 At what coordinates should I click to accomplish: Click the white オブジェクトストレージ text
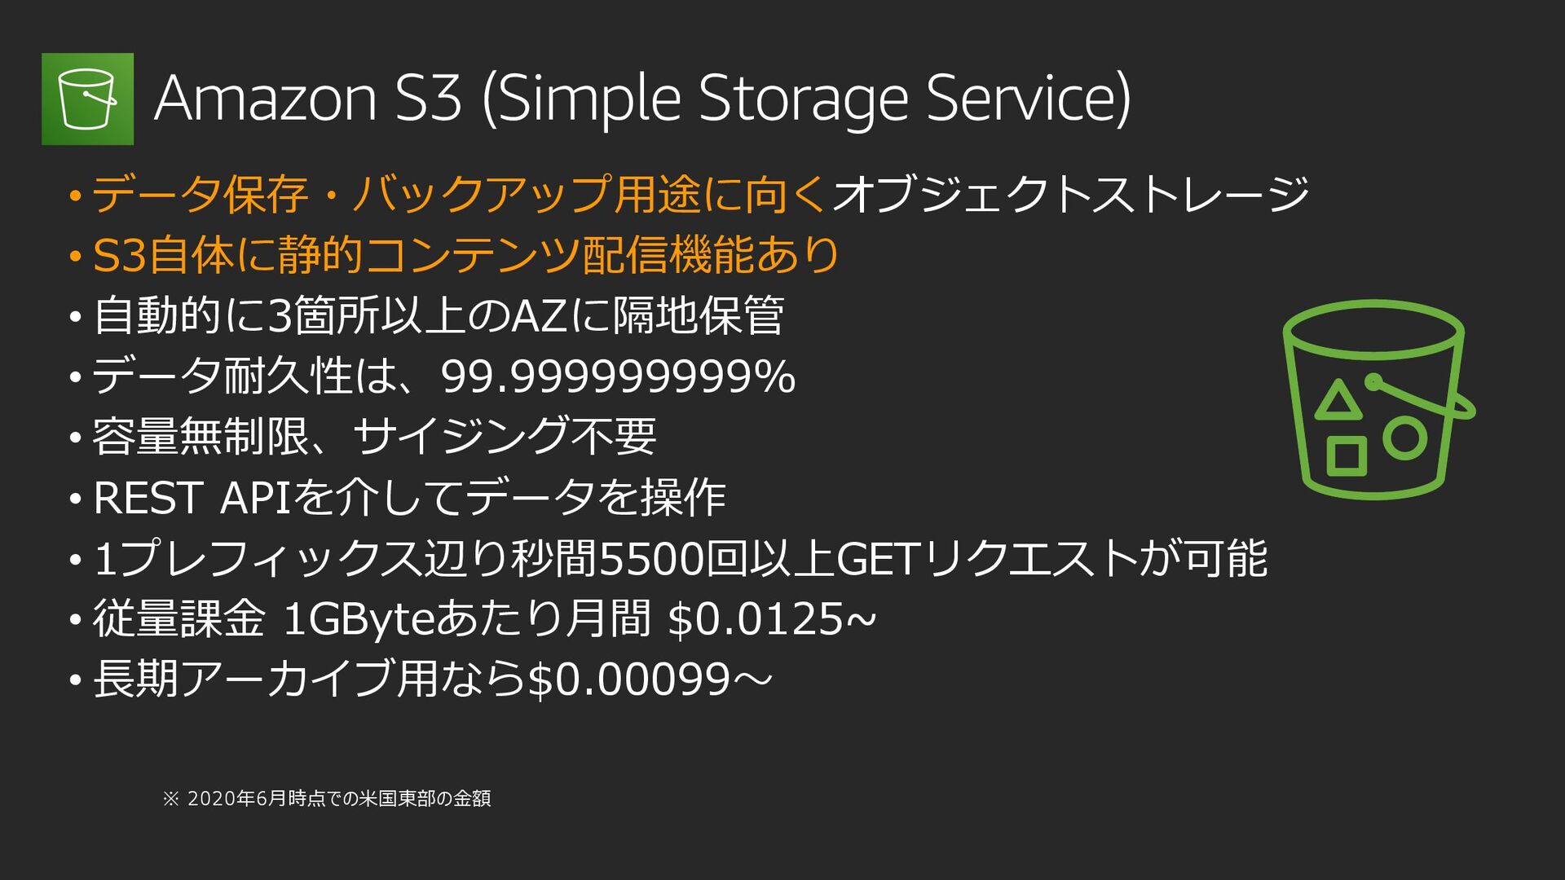(1070, 194)
